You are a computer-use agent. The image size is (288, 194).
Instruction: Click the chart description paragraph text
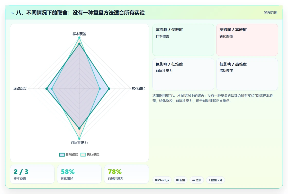pyautogui.click(x=213, y=98)
